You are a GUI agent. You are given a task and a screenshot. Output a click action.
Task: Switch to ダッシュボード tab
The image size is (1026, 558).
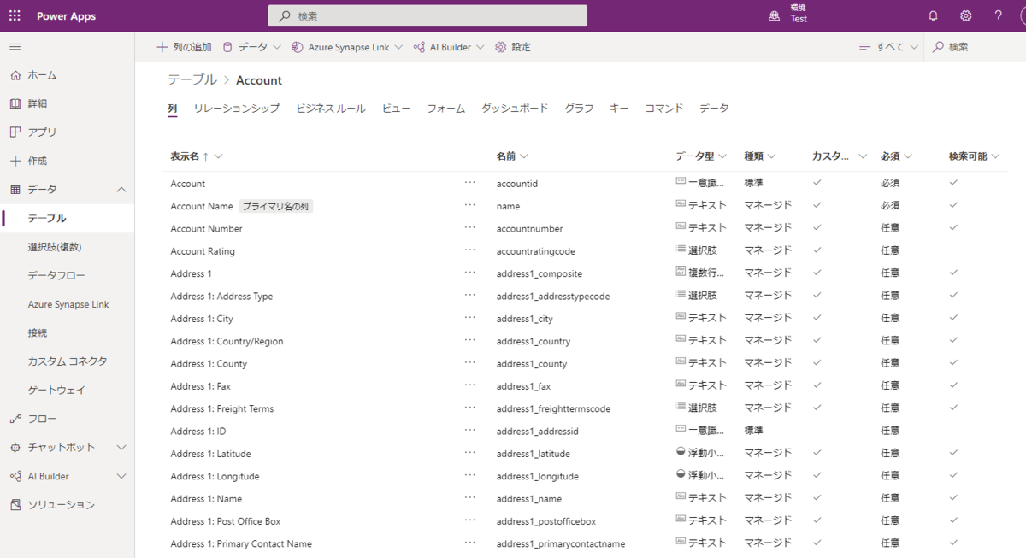515,109
